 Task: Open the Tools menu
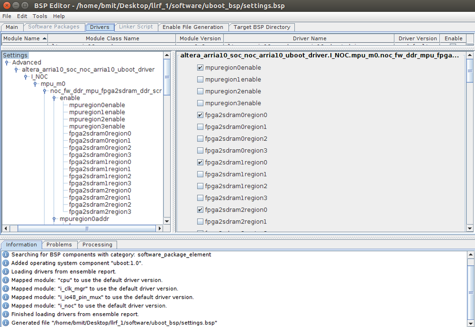(x=40, y=16)
